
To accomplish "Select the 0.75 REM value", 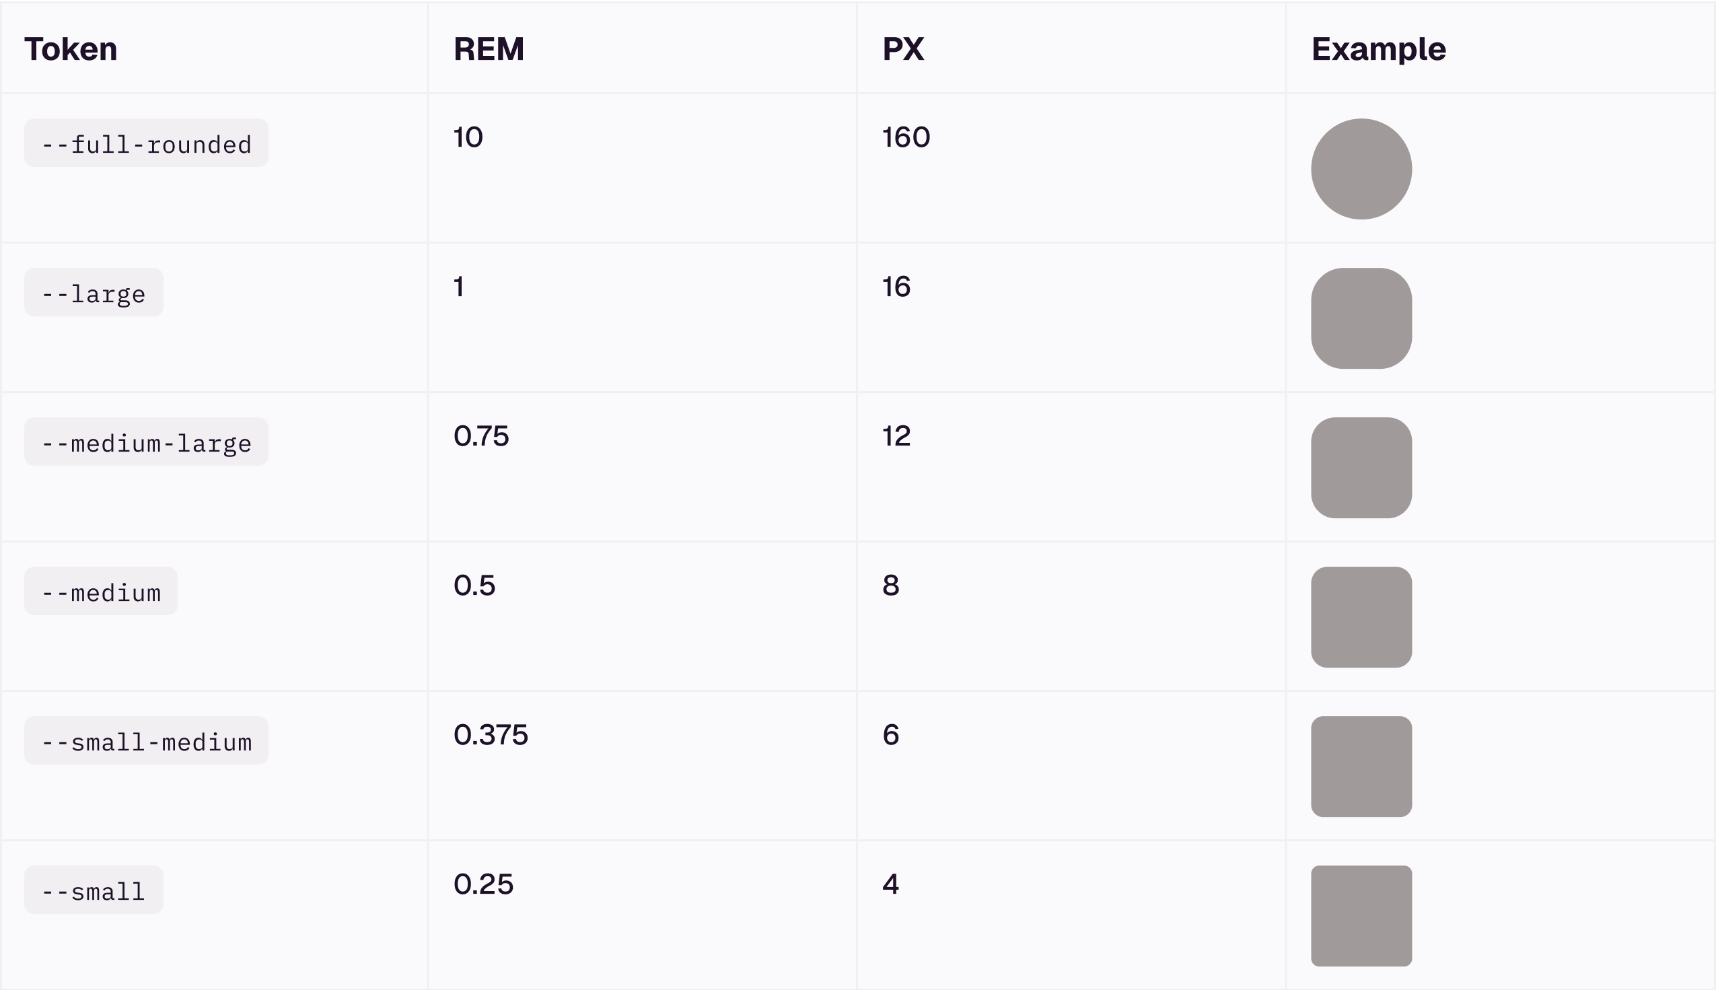I will [x=480, y=436].
